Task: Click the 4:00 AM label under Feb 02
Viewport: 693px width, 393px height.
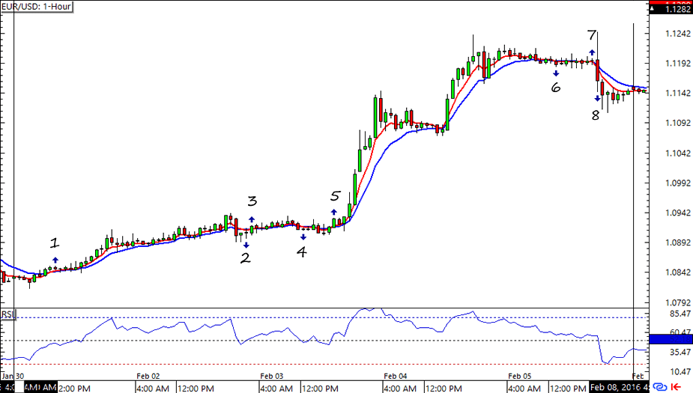Action: point(153,389)
